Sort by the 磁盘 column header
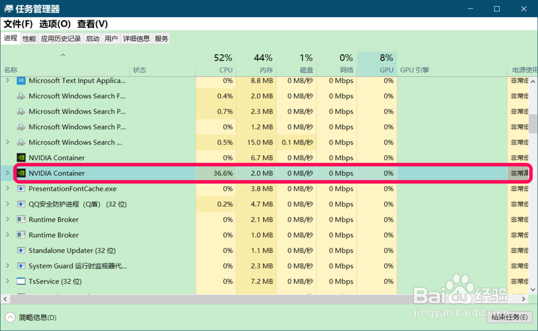This screenshot has width=538, height=331. pos(296,64)
